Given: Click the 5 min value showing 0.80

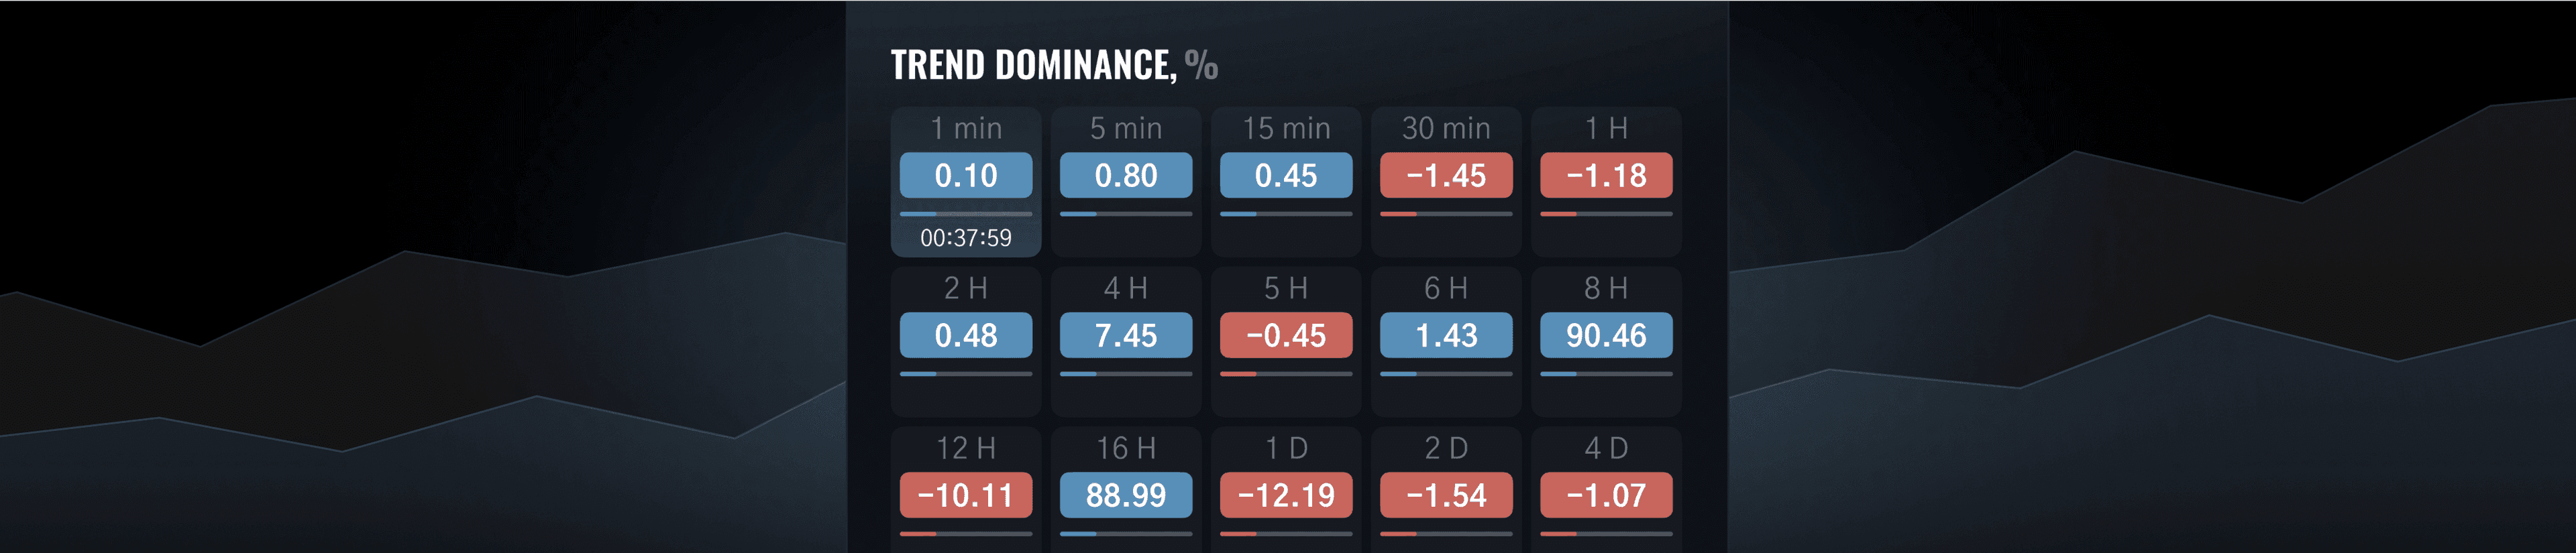Looking at the screenshot, I should point(1126,175).
